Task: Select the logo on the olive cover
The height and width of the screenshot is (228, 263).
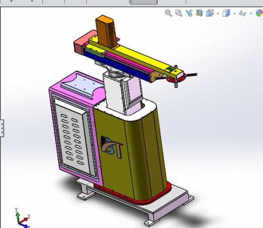Action: tap(111, 147)
